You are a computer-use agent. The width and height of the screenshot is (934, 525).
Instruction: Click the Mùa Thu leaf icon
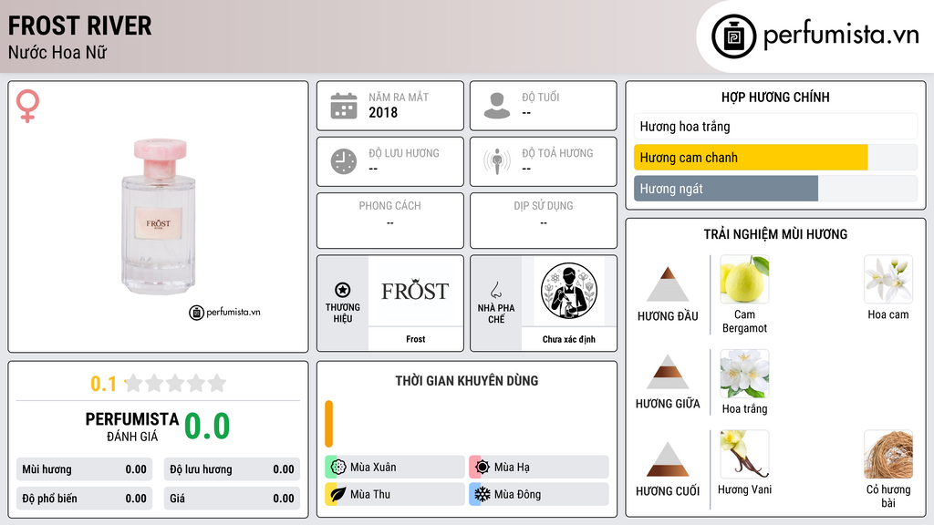tap(338, 494)
